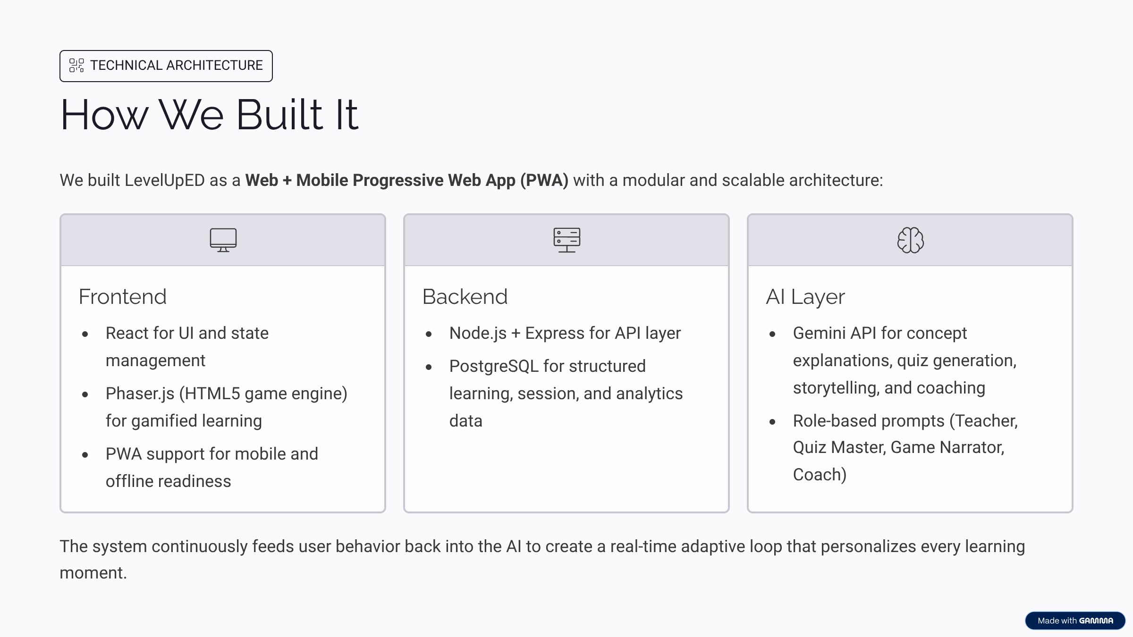Viewport: 1133px width, 637px height.
Task: Open the Made with Gamma badge
Action: [x=1075, y=620]
